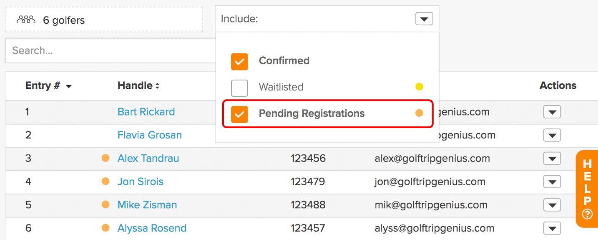This screenshot has height=240, width=598.
Task: Open Actions dropdown for Alyssa Rosend
Action: click(x=552, y=228)
